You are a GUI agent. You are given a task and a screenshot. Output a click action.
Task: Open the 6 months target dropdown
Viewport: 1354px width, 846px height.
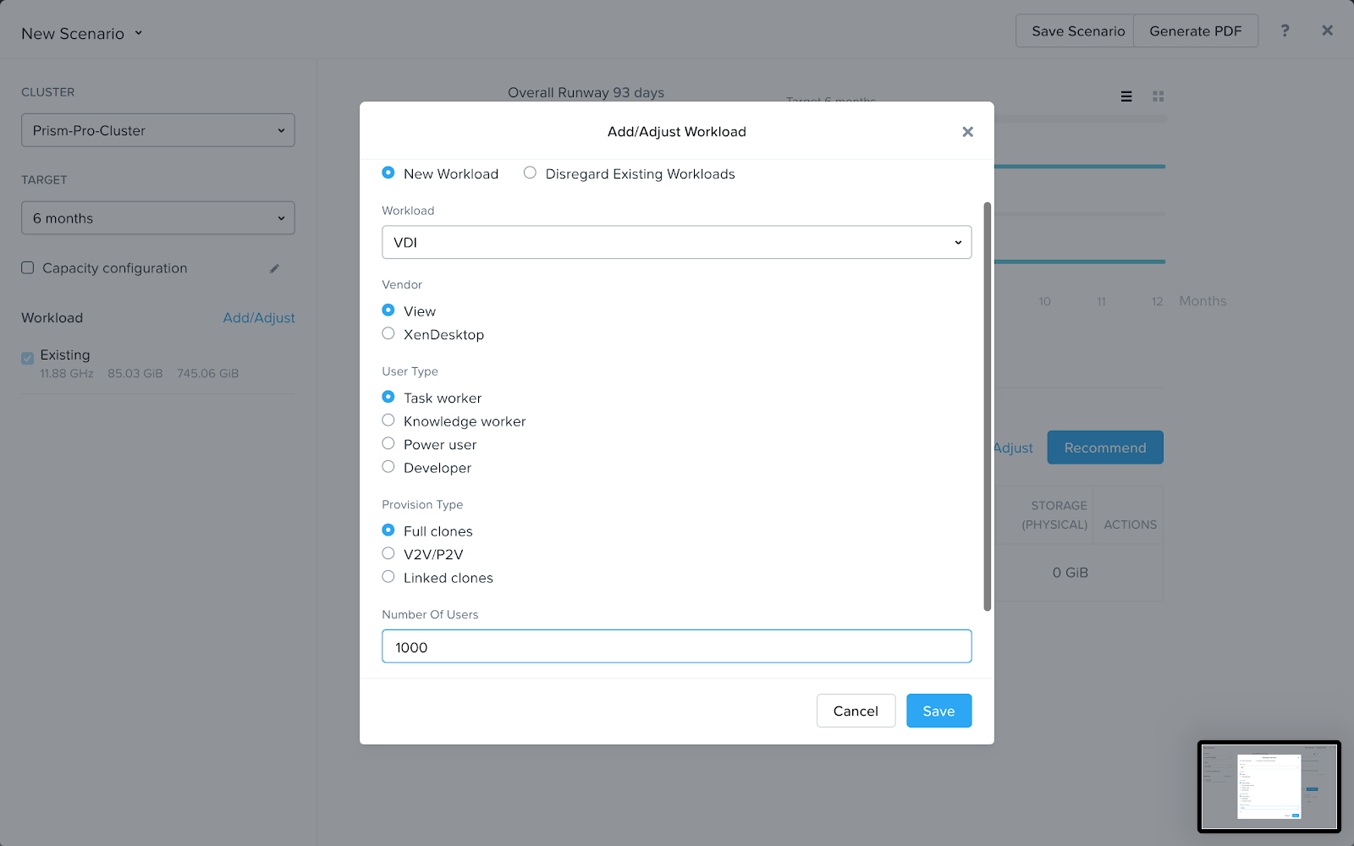(158, 218)
